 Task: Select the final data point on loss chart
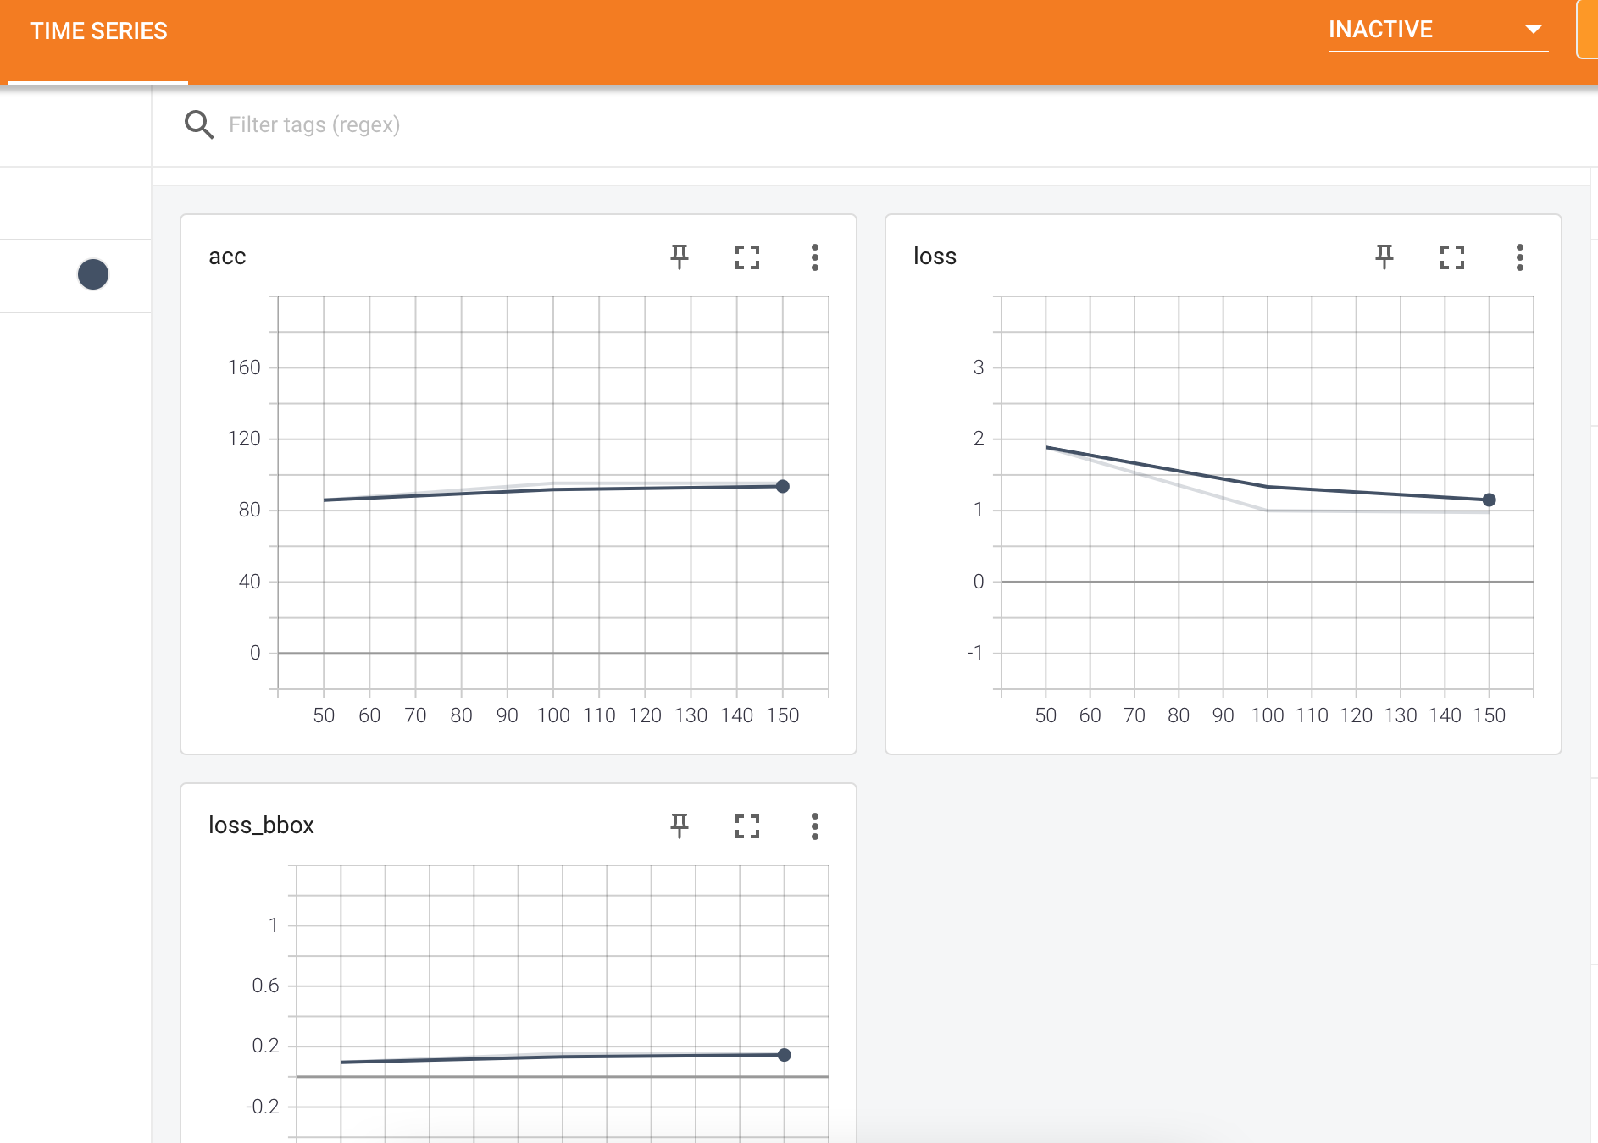click(x=1490, y=499)
